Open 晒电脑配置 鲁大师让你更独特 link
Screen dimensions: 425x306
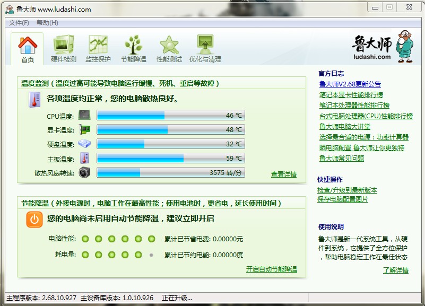361,147
